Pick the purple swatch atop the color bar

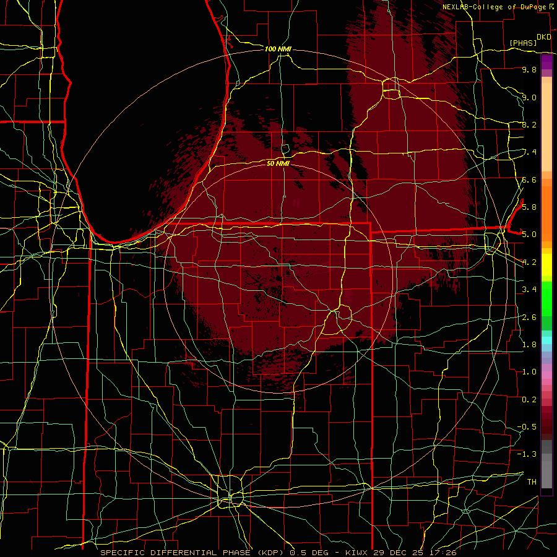[546, 62]
